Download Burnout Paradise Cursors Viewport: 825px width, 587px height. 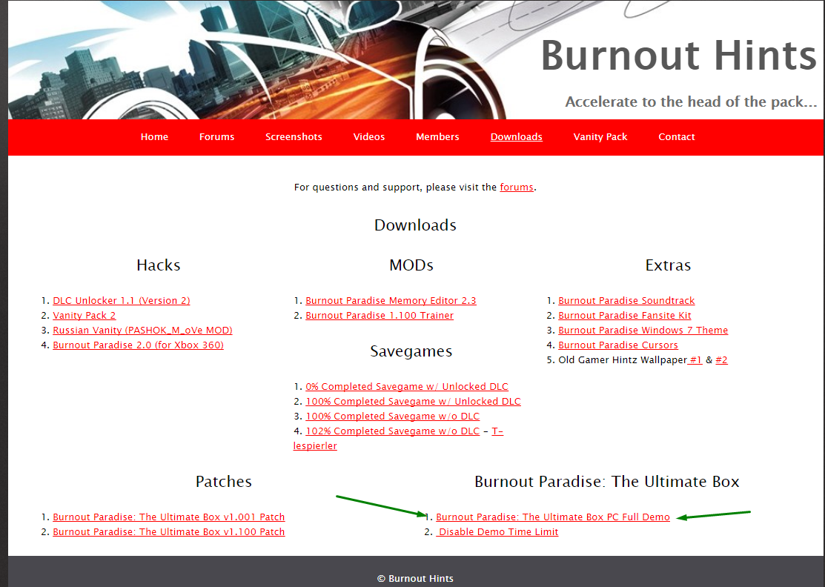pos(618,345)
